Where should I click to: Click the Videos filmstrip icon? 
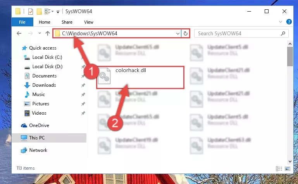pos(27,113)
